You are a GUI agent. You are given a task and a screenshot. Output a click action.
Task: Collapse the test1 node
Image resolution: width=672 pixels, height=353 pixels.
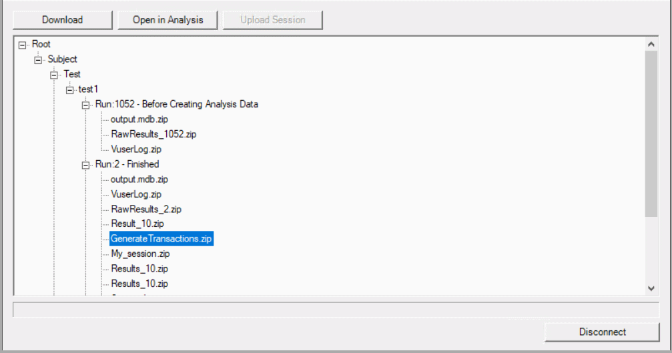(70, 89)
